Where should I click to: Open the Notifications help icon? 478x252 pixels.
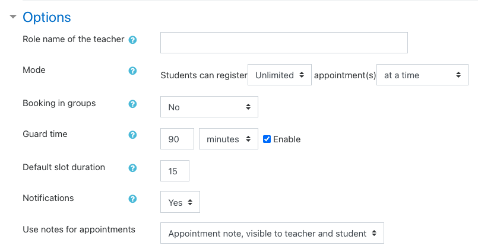pyautogui.click(x=132, y=199)
